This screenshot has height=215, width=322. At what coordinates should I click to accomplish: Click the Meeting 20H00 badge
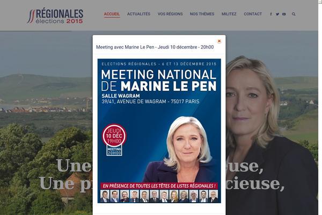coord(114,150)
